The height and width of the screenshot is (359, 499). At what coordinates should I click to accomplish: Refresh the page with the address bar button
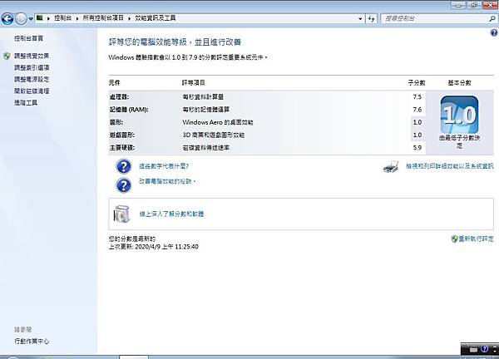(x=371, y=19)
